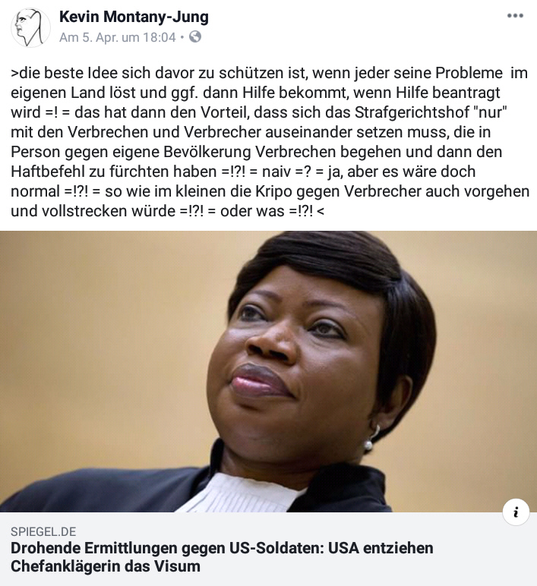Click the SPIEGEL.DE source label
Screen dimensions: 537x586
pos(43,531)
